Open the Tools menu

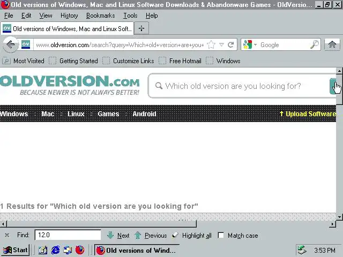[x=130, y=16]
